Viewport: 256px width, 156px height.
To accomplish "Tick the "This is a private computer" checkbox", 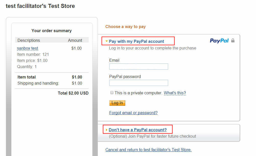I will tap(112, 93).
